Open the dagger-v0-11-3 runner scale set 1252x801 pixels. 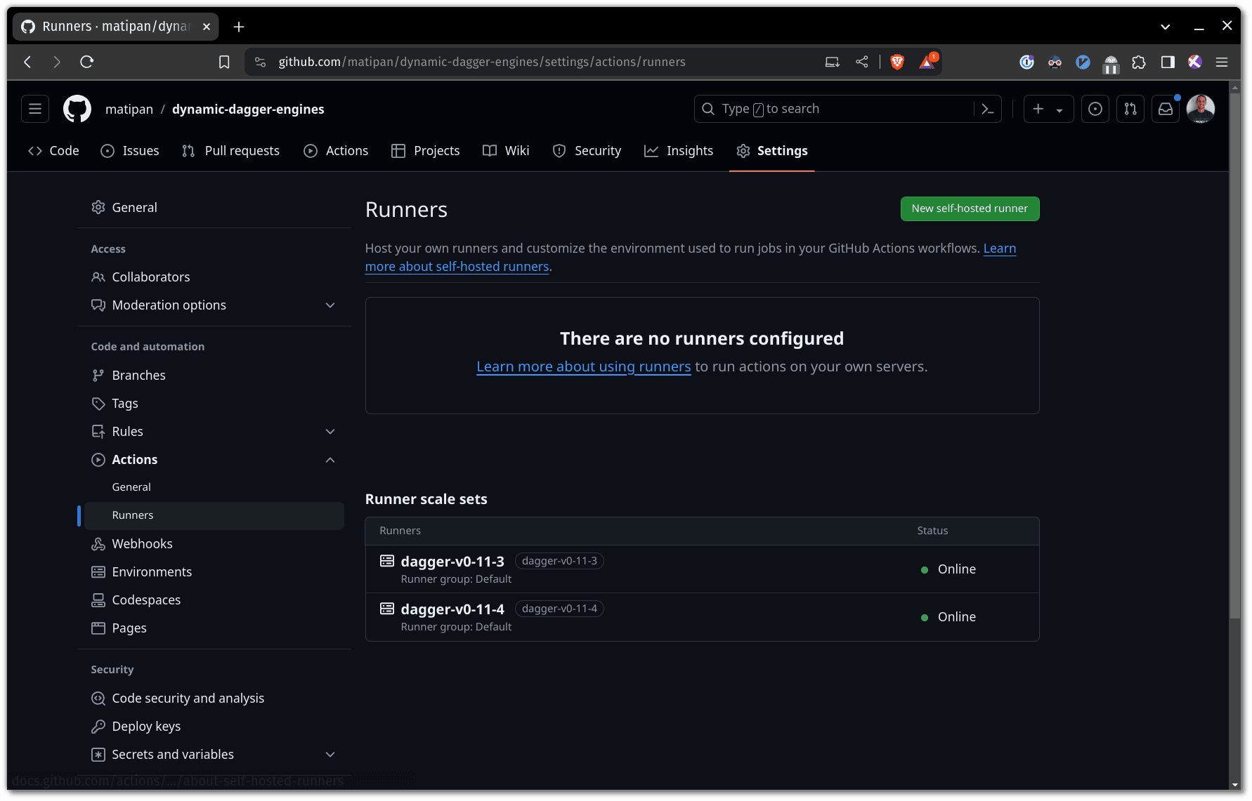coord(452,562)
